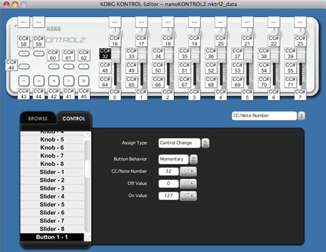This screenshot has height=252, width=326.
Task: Decrease the On Value
Action: pos(184,196)
